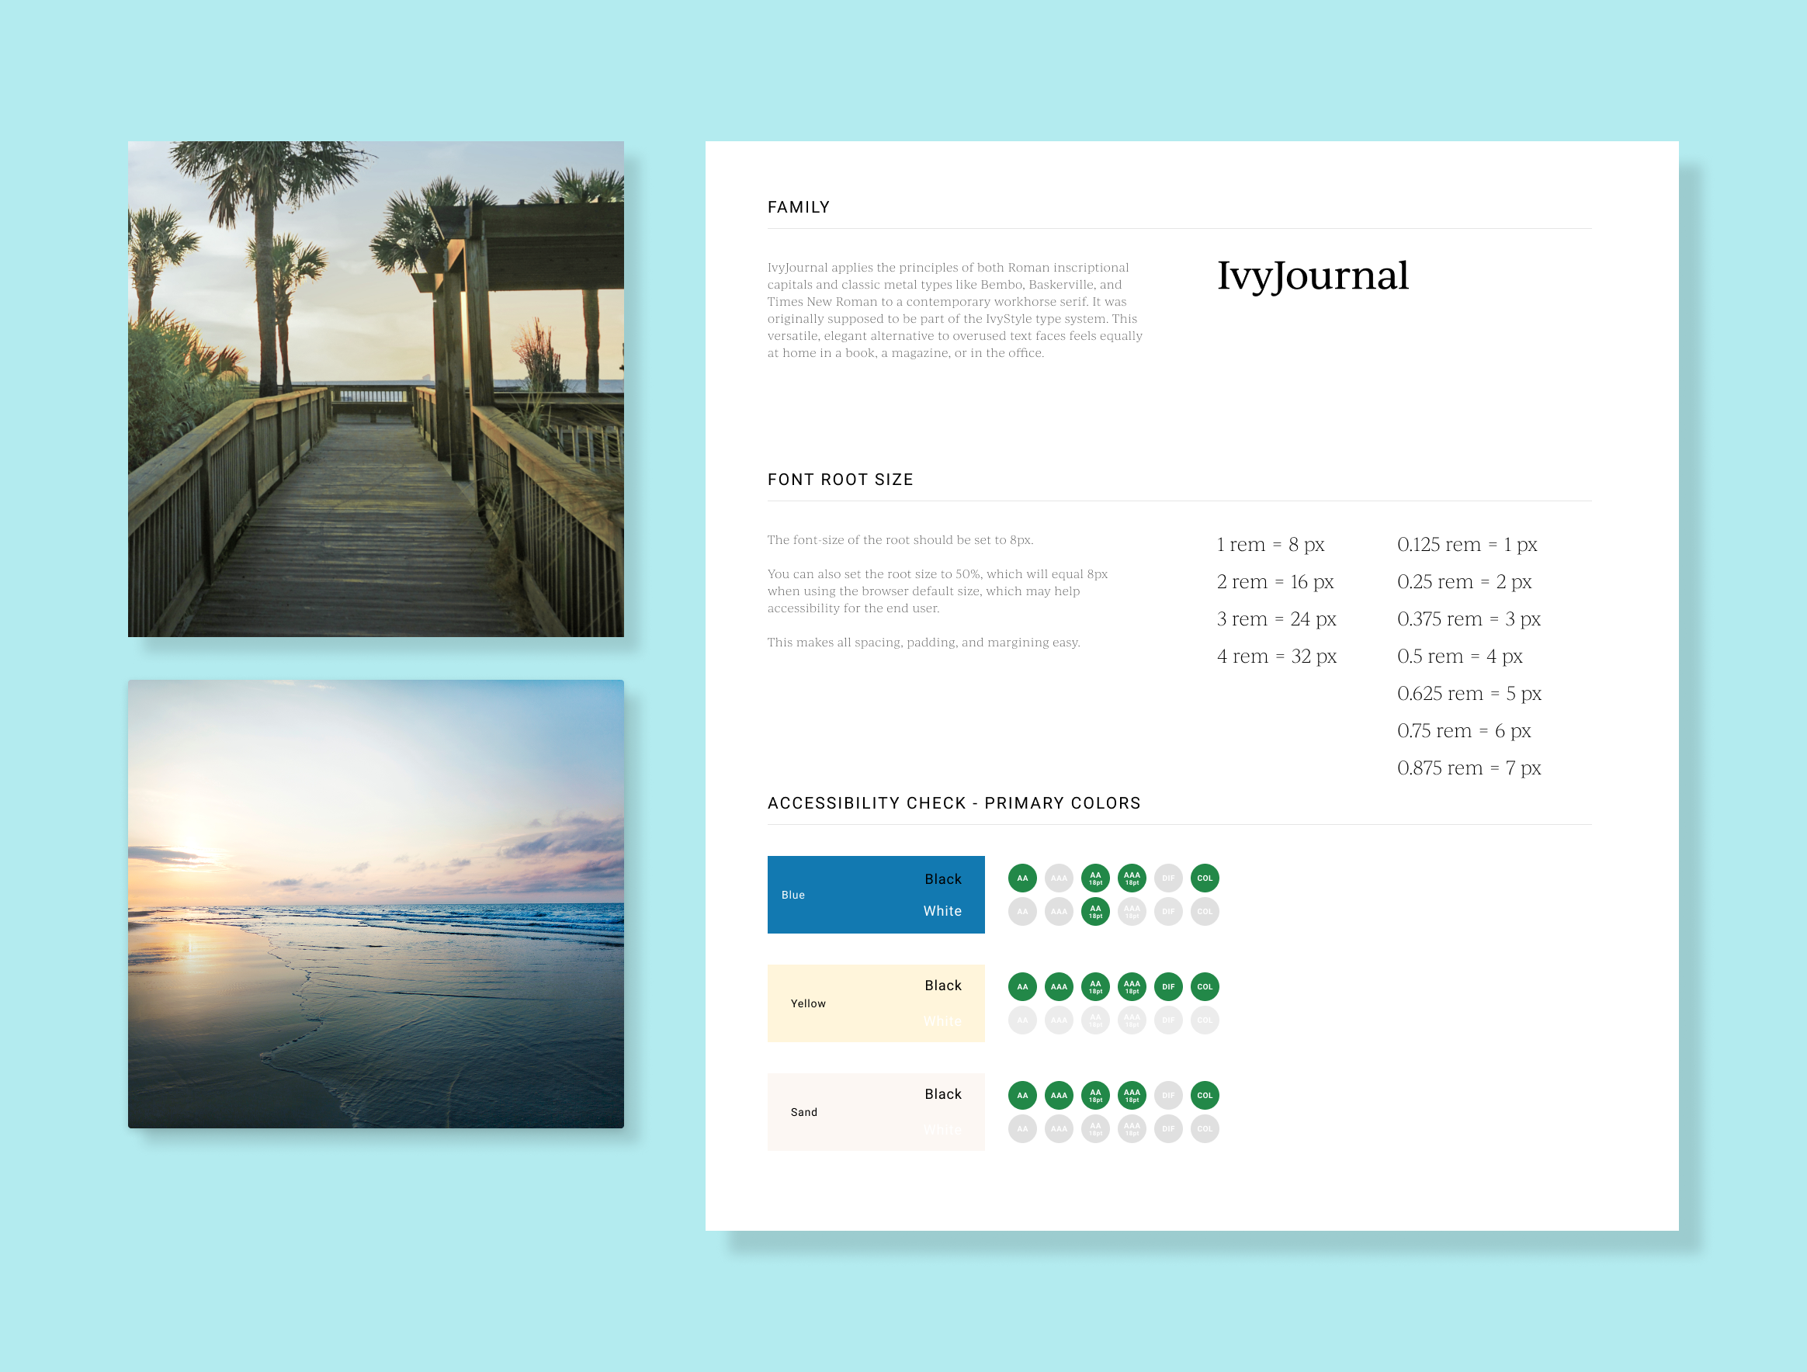Image resolution: width=1807 pixels, height=1372 pixels.
Task: Click the large IvyJournal font name
Action: tap(1312, 276)
